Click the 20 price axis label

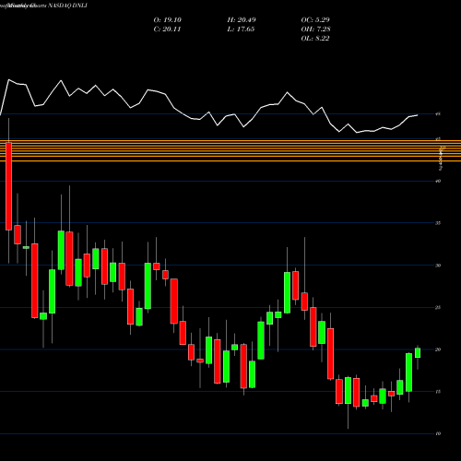pyautogui.click(x=438, y=349)
